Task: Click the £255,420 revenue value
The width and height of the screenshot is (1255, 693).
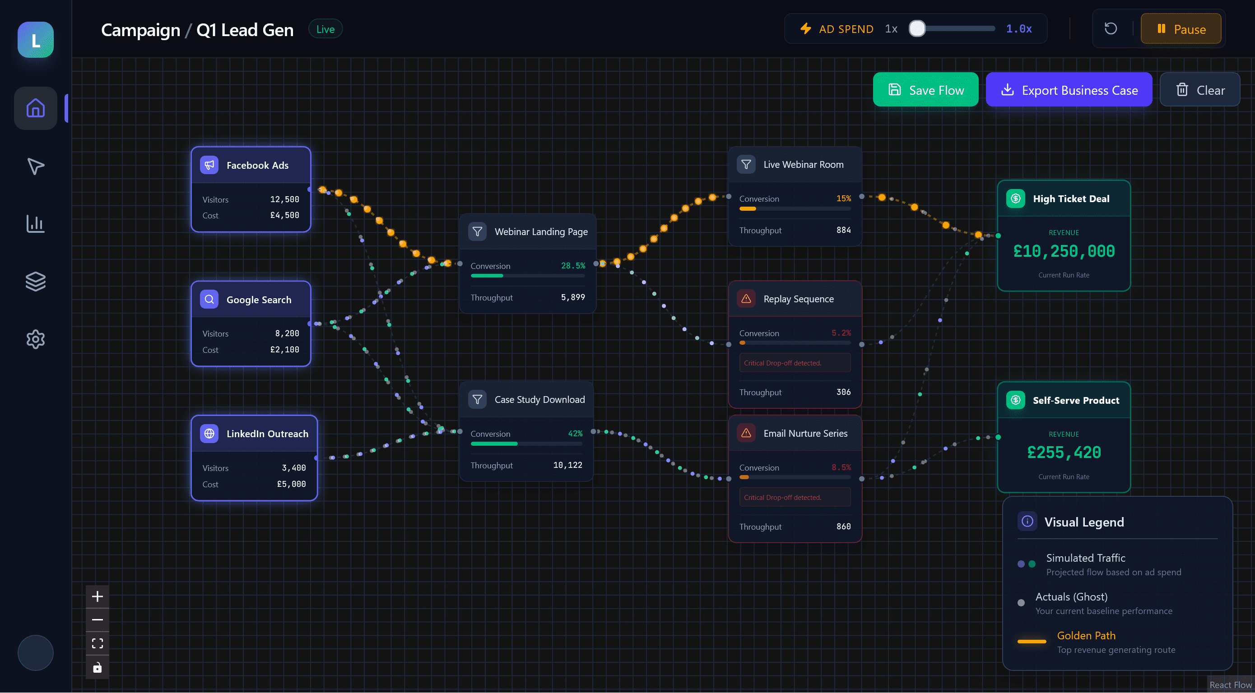Action: tap(1064, 453)
